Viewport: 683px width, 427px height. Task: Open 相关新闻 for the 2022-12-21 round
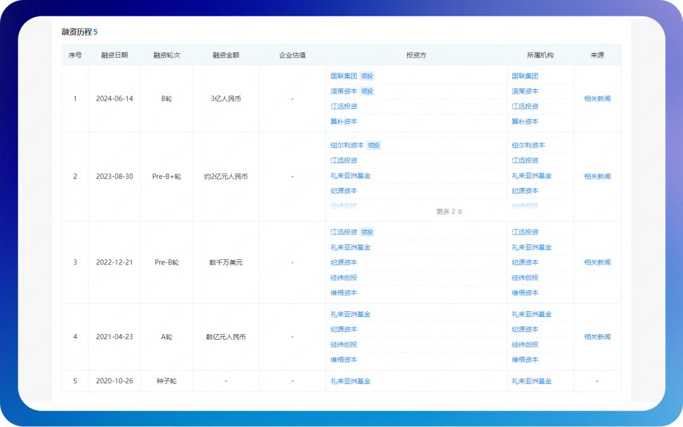[597, 263]
